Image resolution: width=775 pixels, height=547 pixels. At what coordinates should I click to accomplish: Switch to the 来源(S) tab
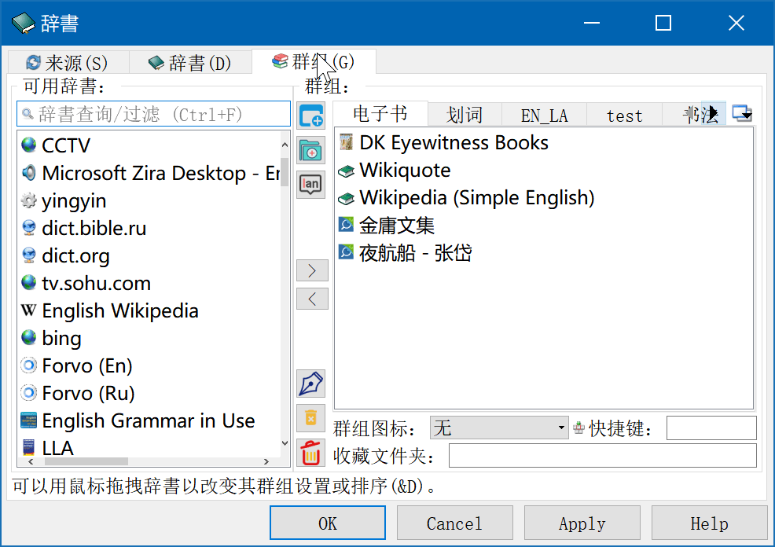click(x=68, y=63)
